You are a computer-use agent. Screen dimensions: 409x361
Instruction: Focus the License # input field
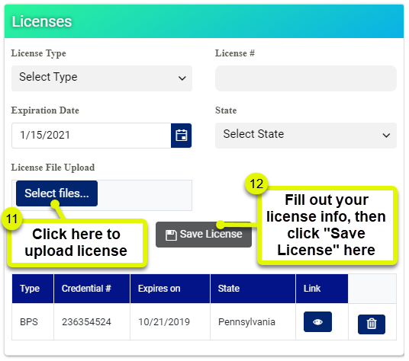coord(306,78)
